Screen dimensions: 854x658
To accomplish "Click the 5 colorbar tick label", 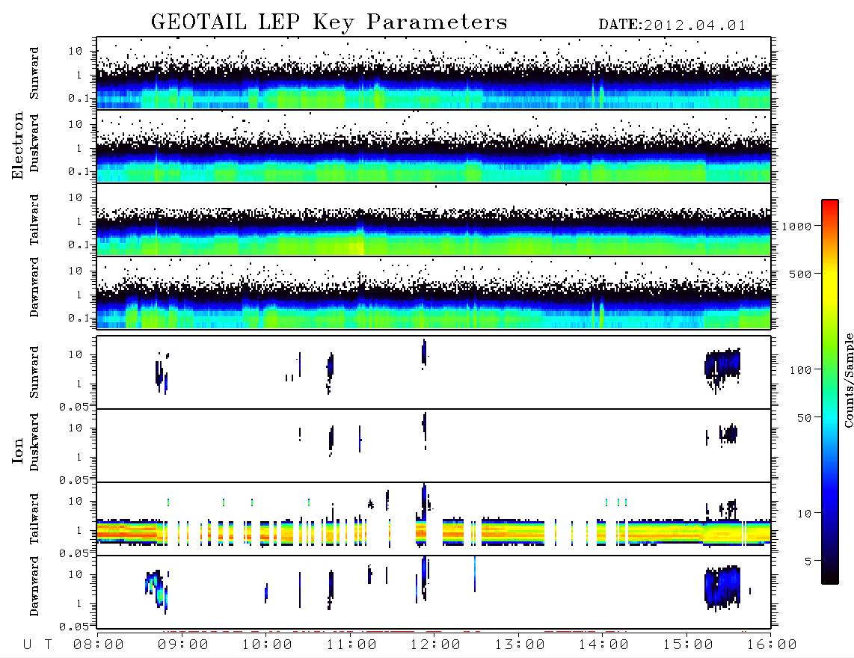I will tap(809, 562).
